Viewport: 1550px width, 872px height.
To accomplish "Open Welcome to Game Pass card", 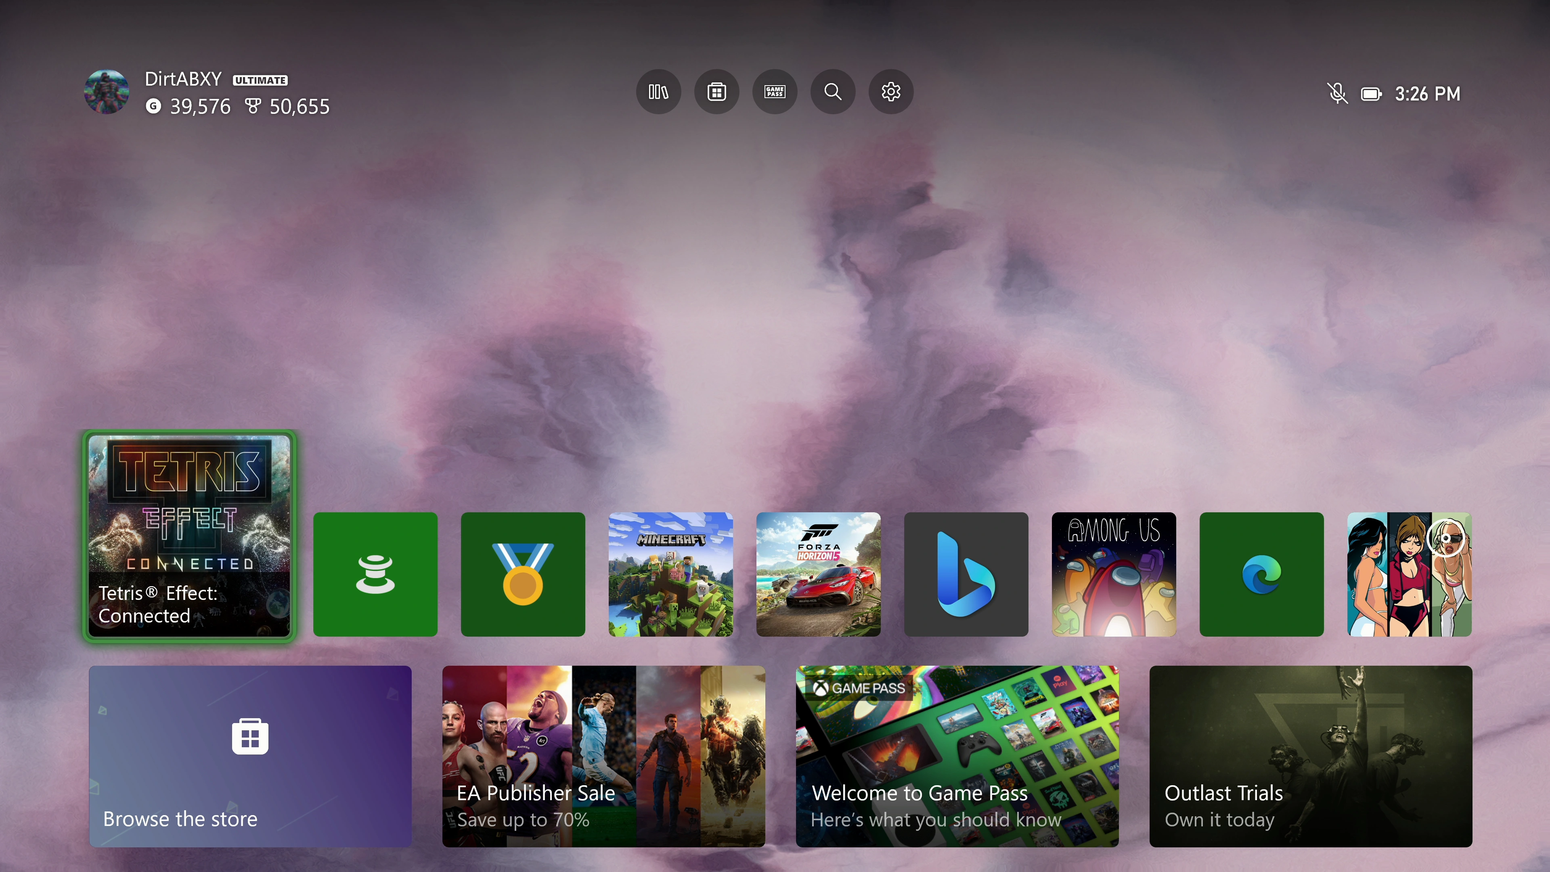I will (957, 756).
